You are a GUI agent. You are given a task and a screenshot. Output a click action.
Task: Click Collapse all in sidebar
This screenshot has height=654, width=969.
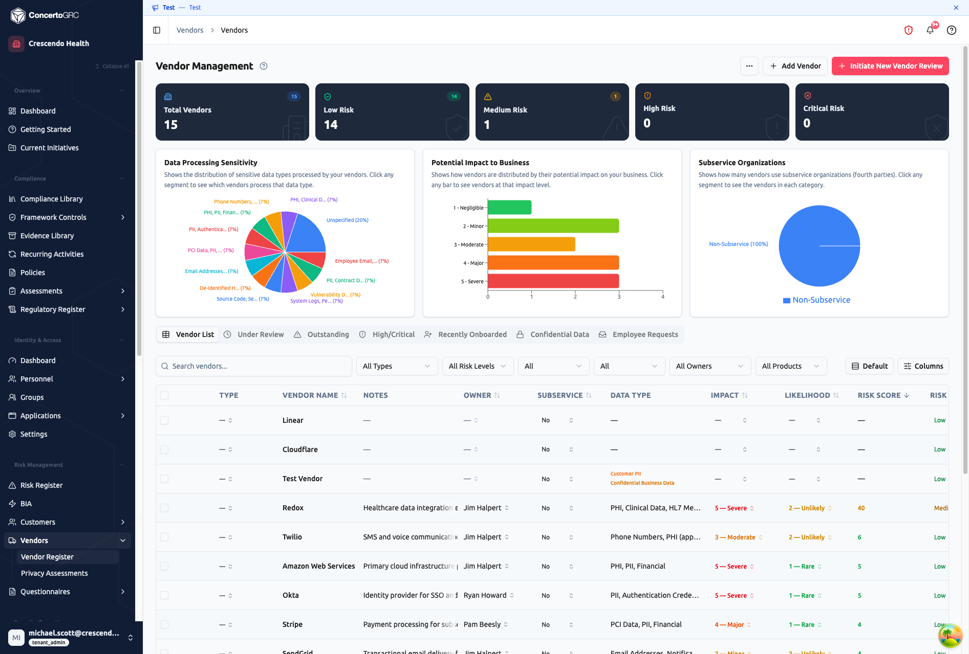(x=112, y=66)
